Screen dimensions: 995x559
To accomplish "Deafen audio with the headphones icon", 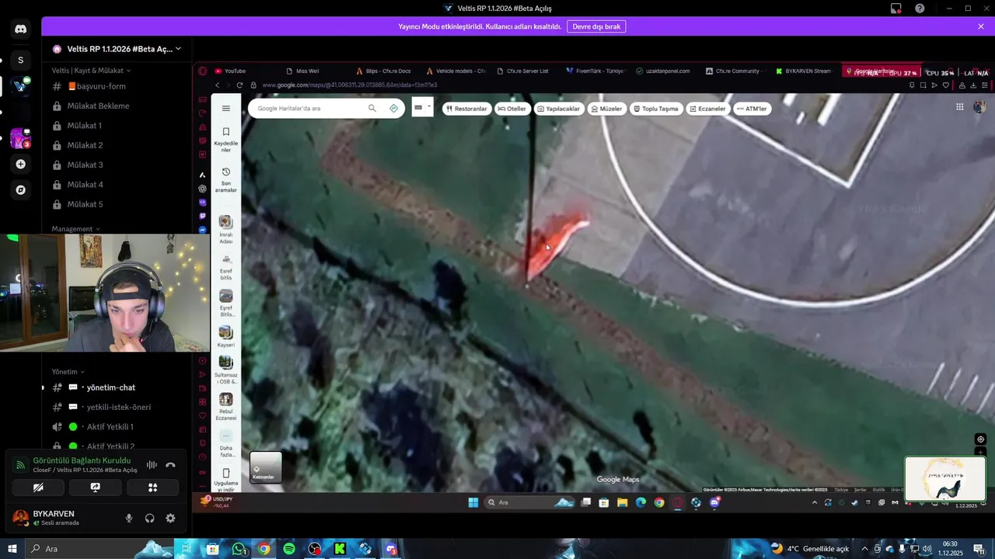I will click(x=149, y=518).
